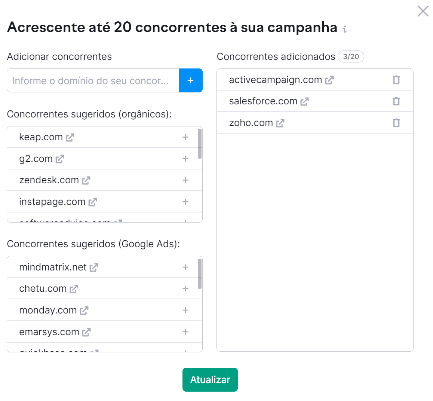433x401 pixels.
Task: Add monday.com using the plus icon
Action: pyautogui.click(x=185, y=310)
